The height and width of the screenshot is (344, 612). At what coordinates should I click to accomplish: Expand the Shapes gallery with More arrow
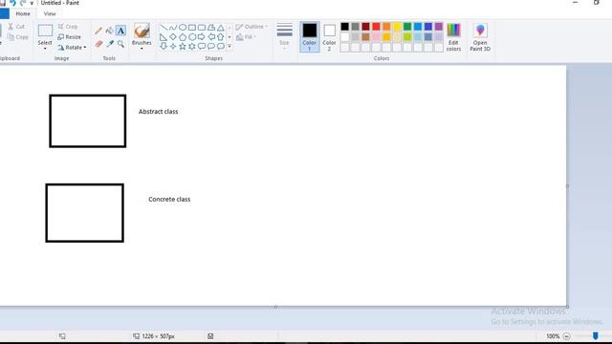click(x=229, y=47)
